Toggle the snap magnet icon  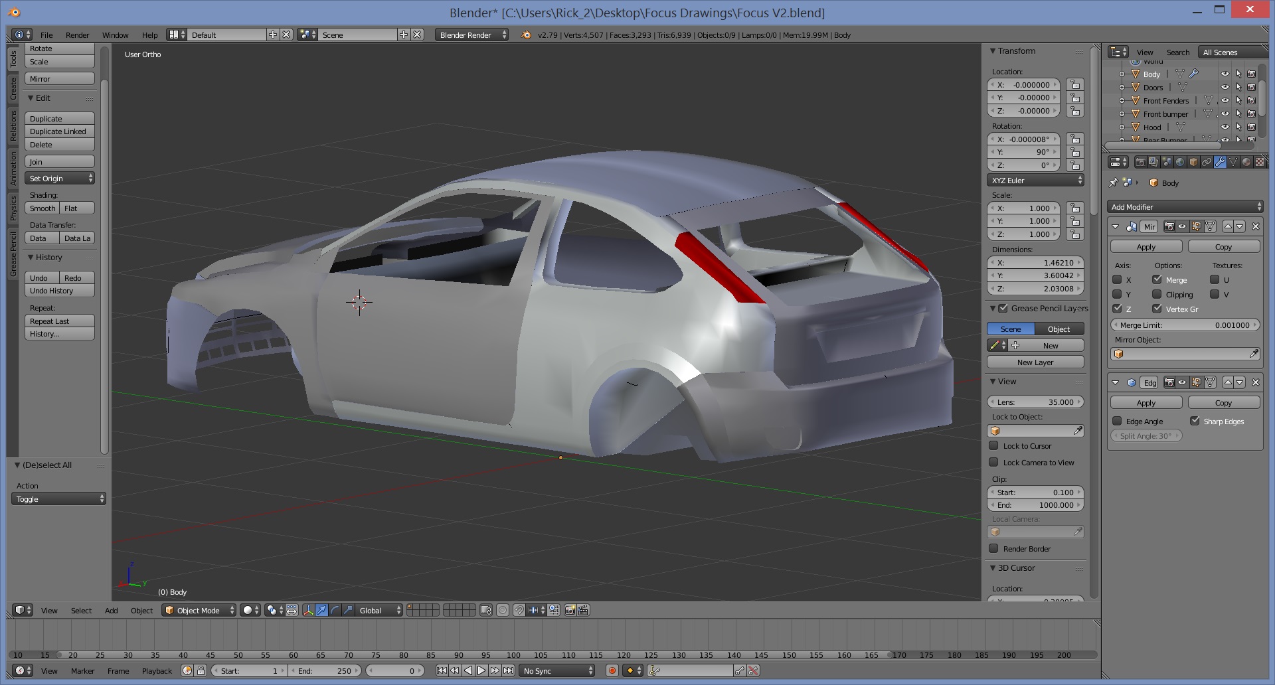[519, 610]
